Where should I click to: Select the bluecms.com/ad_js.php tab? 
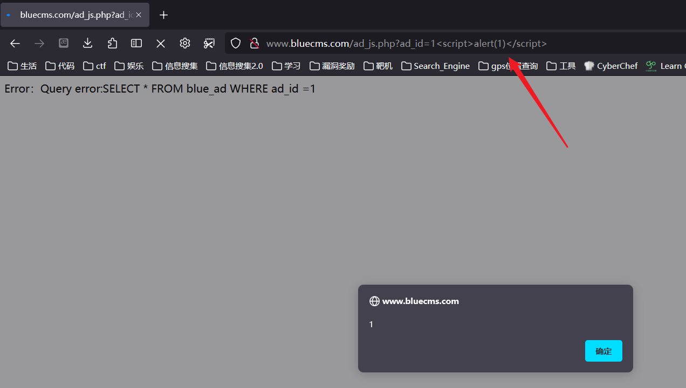click(75, 15)
